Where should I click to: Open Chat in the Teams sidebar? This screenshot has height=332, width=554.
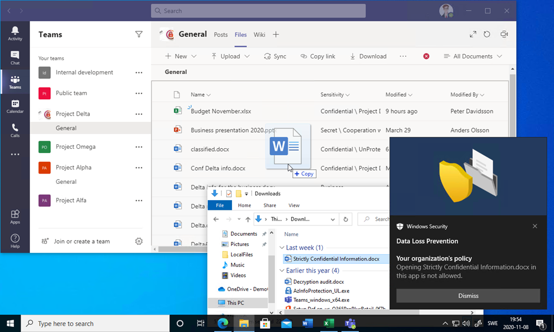(x=15, y=57)
